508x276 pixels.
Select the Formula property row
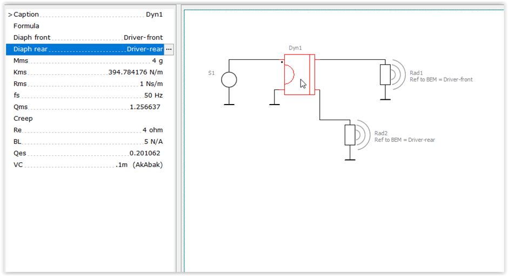(x=88, y=26)
